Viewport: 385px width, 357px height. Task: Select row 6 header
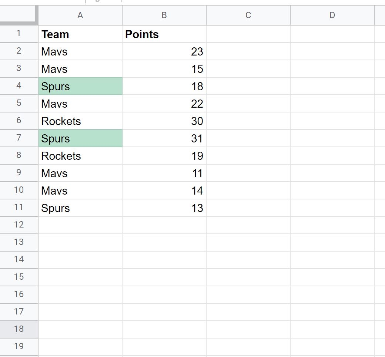click(19, 121)
